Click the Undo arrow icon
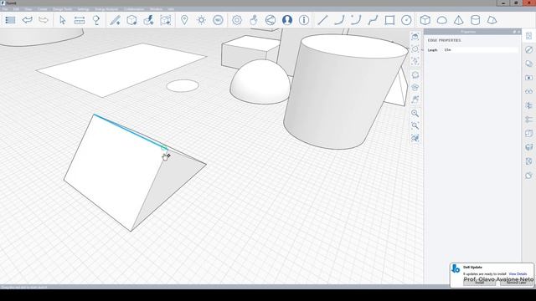 pos(27,20)
